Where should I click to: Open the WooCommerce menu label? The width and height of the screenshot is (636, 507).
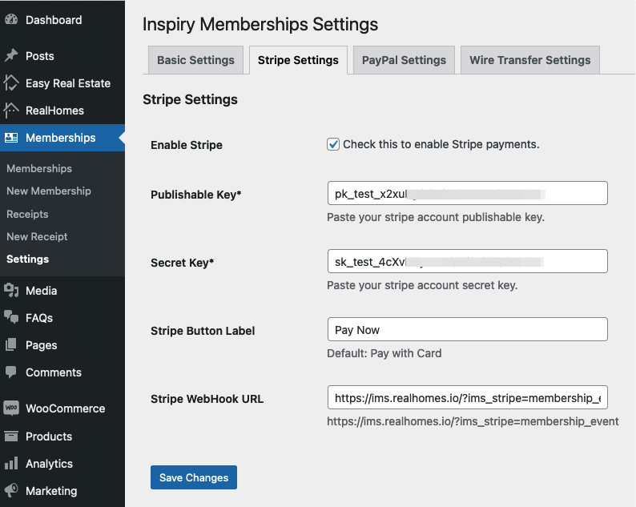click(66, 408)
